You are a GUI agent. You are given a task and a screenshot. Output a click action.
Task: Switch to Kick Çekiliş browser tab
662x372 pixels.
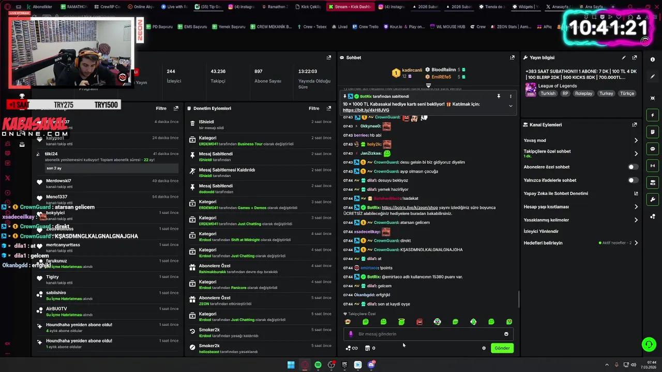pos(309,7)
